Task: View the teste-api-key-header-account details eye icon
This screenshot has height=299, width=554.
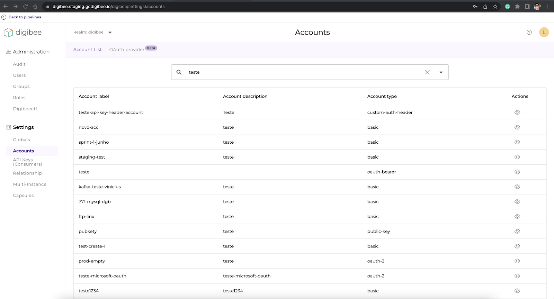Action: click(x=517, y=112)
